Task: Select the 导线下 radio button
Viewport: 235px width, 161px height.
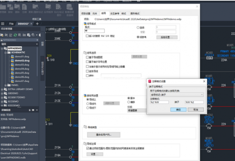Action: 88,108
